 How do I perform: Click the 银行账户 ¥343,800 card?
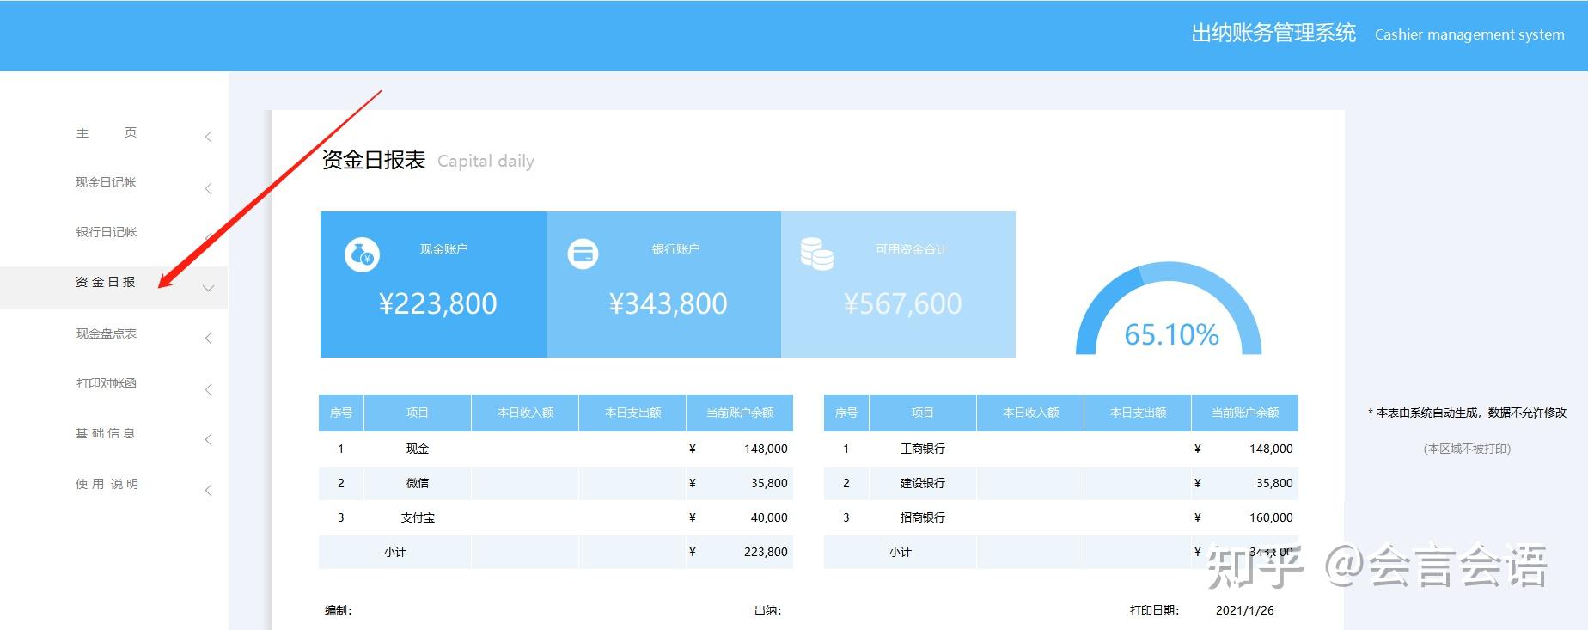[663, 284]
